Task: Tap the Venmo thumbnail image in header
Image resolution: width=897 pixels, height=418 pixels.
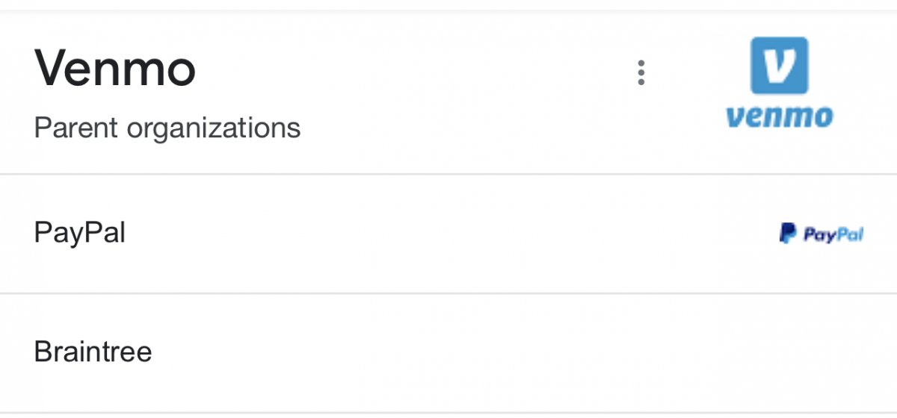Action: (779, 83)
